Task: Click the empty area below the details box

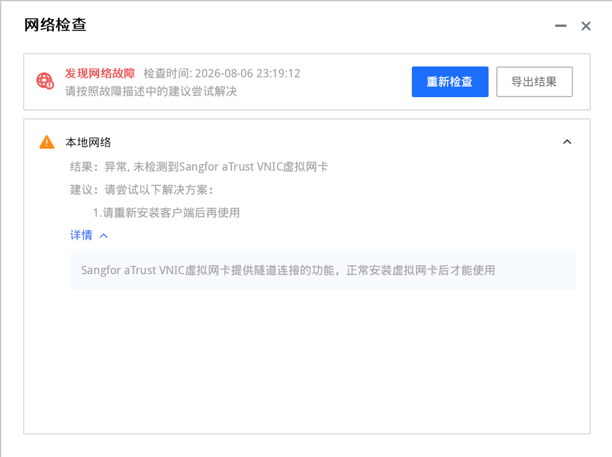Action: 307,361
